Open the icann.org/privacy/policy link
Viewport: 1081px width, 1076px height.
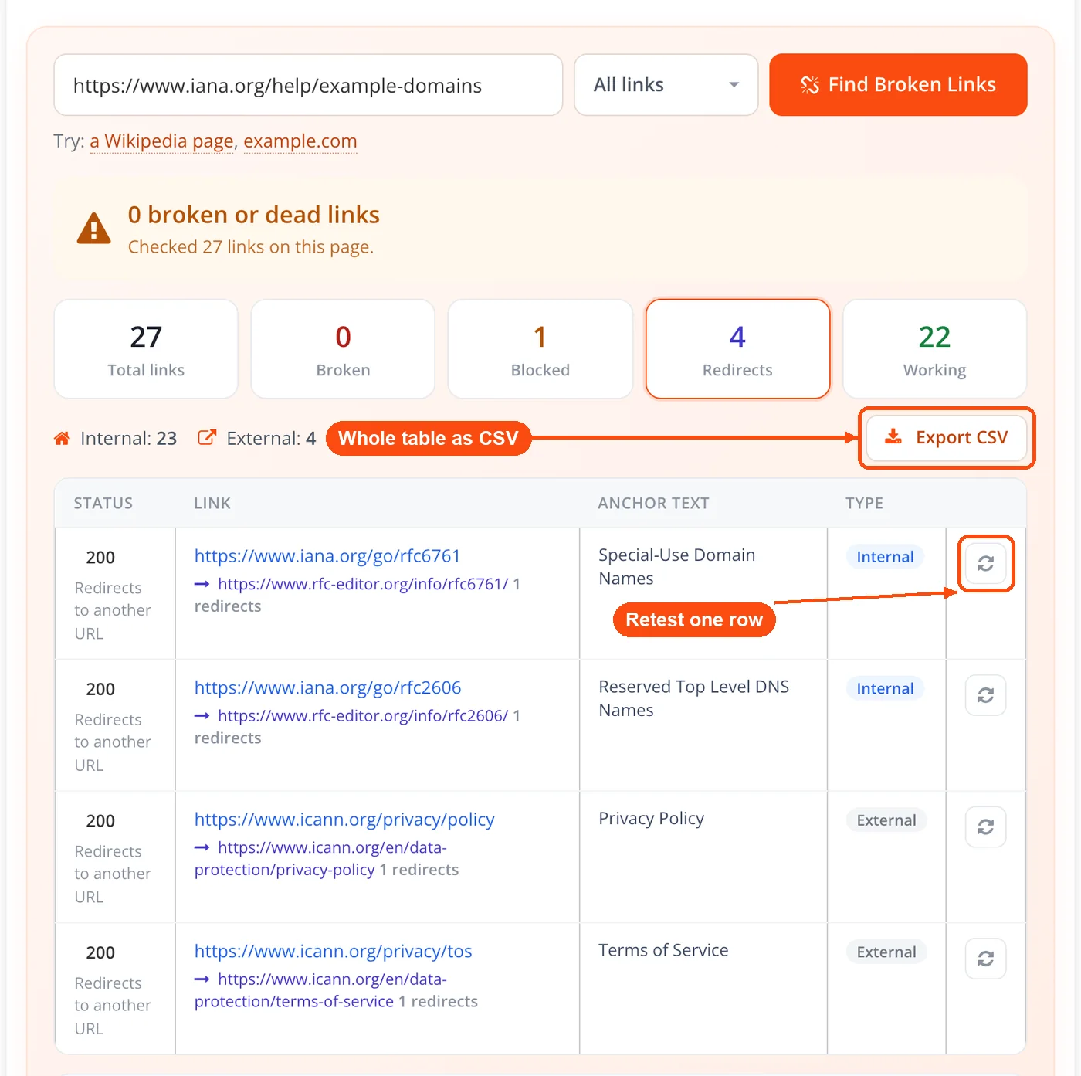pos(344,820)
